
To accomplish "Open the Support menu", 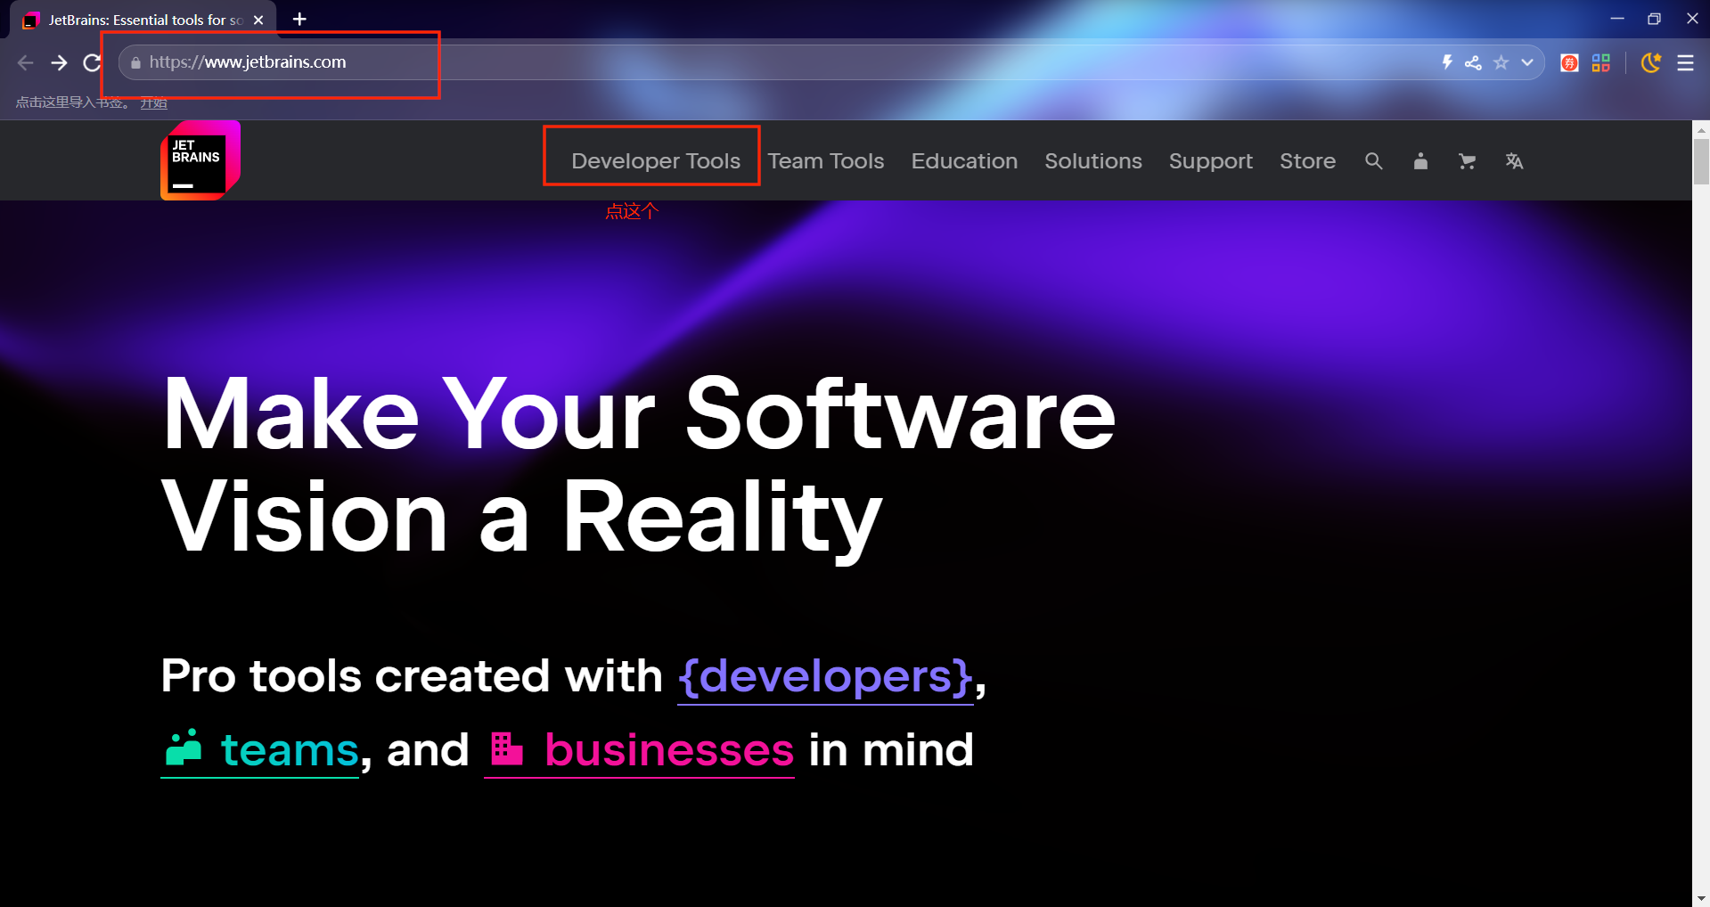I will (x=1211, y=161).
